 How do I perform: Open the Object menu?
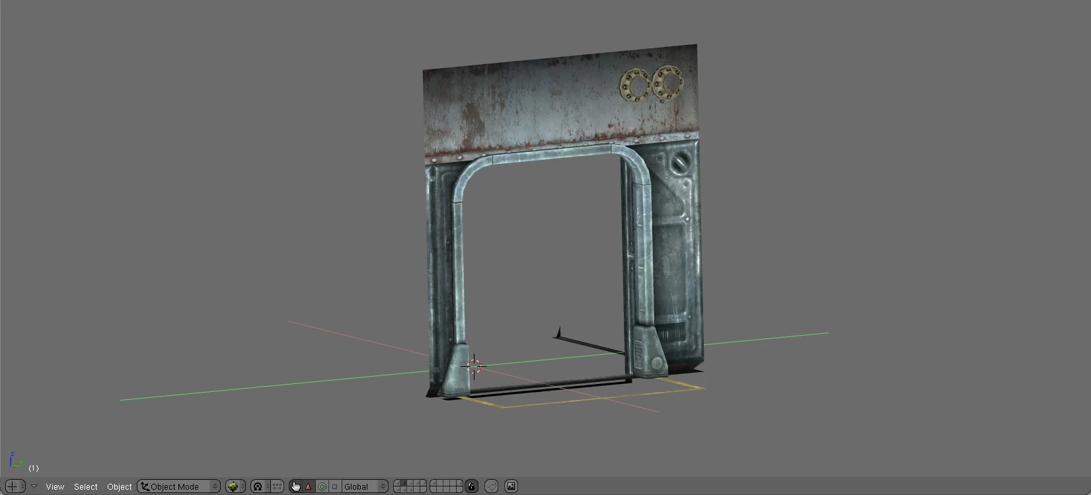tap(120, 486)
